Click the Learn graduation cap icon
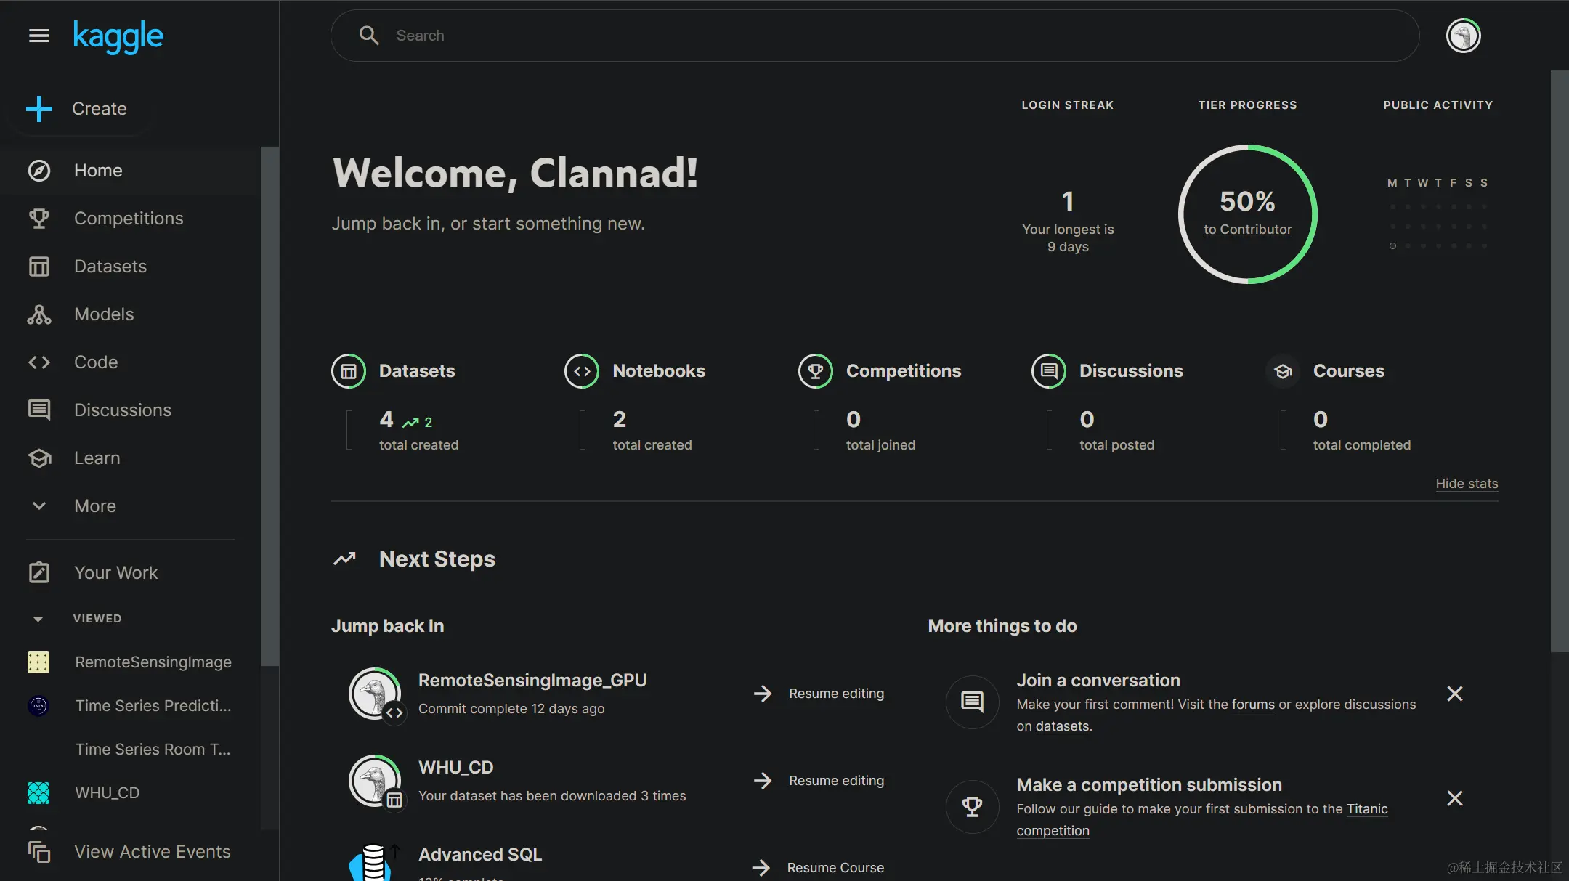The image size is (1569, 881). pyautogui.click(x=39, y=458)
